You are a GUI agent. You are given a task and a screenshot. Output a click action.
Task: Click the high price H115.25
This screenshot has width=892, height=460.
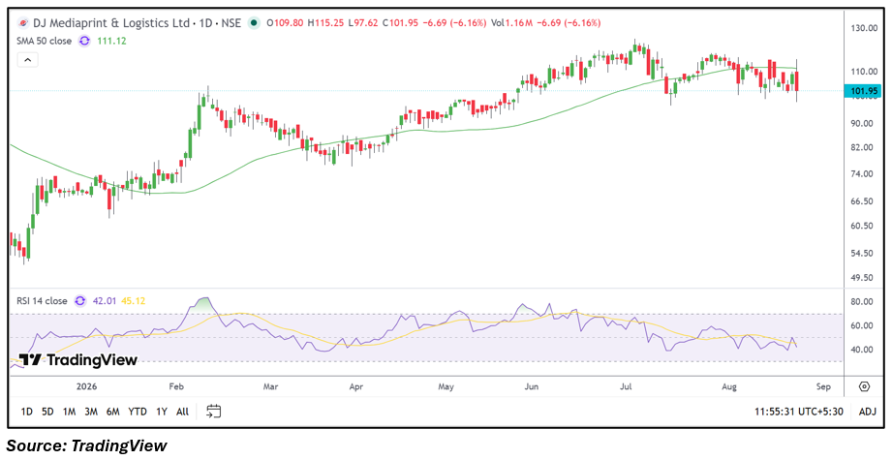[x=324, y=23]
